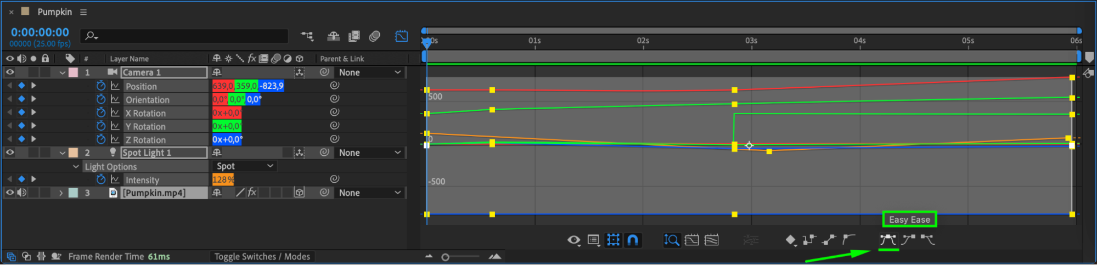Toggle show transform box for multiple keys
The height and width of the screenshot is (265, 1097).
613,240
